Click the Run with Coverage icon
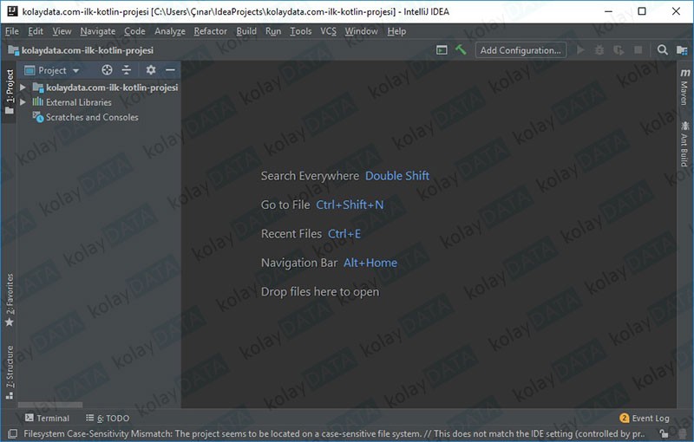This screenshot has height=442, width=694. [619, 50]
